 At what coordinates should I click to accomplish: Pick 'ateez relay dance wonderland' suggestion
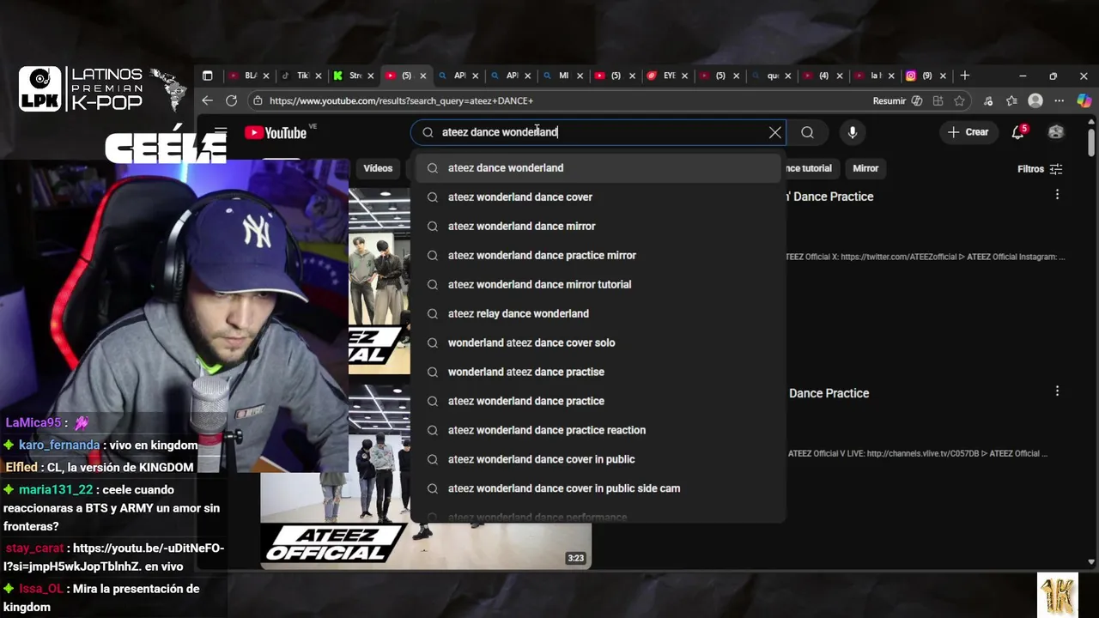pos(598,314)
